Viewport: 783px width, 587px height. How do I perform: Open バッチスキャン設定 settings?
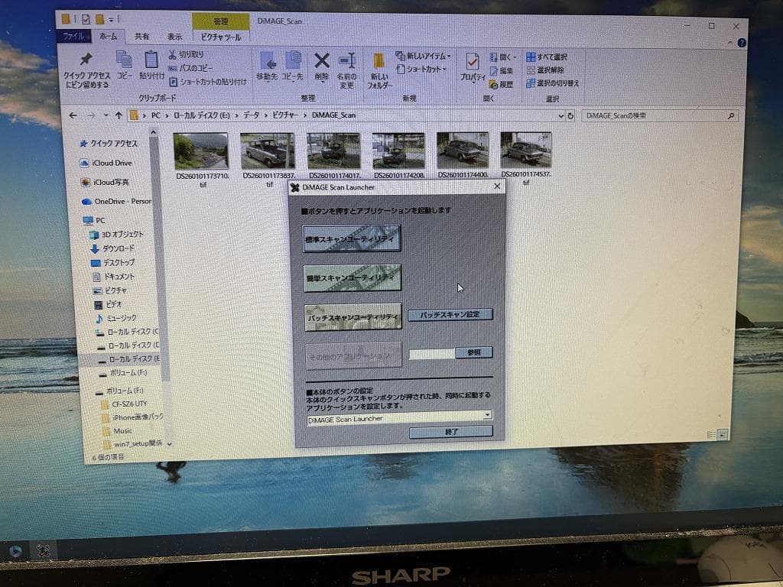[x=450, y=314]
